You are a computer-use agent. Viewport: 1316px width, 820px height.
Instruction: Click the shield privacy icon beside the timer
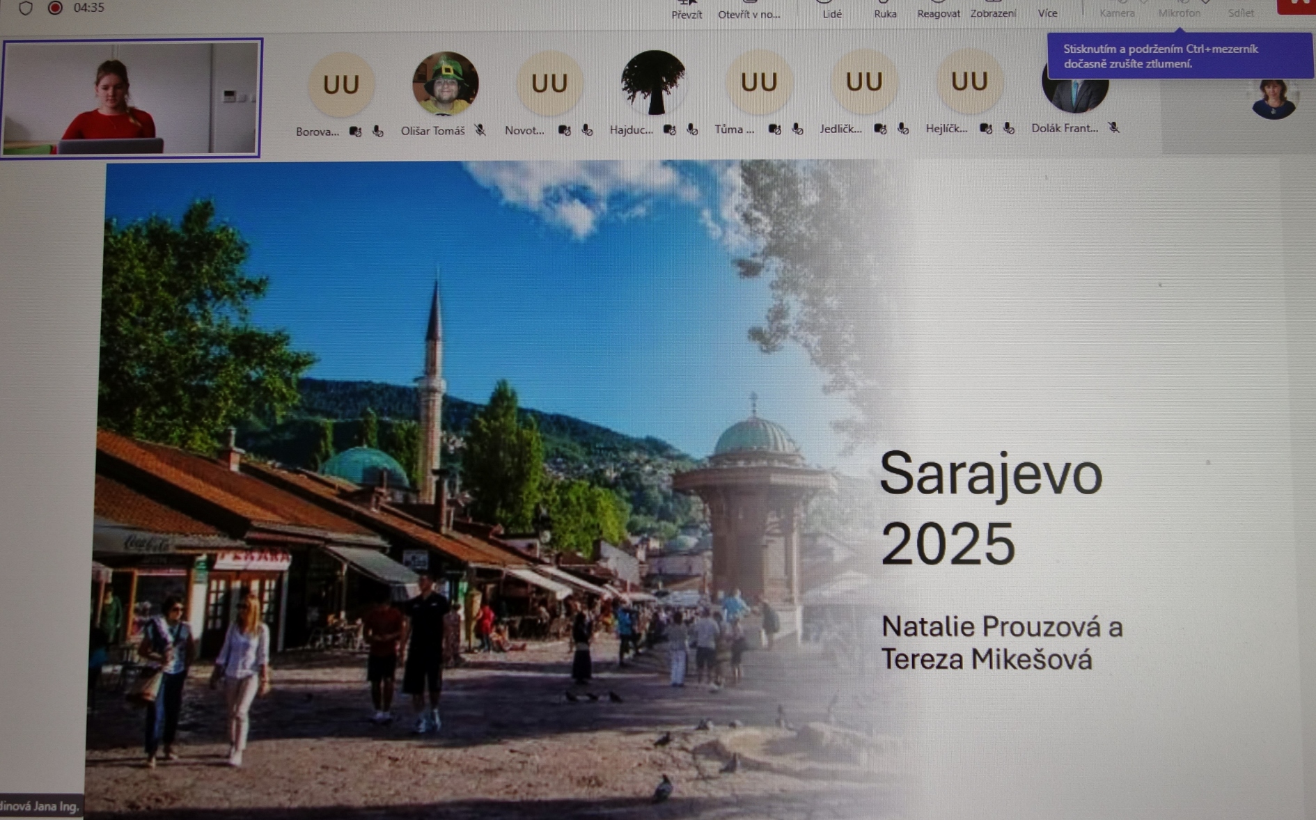[26, 8]
